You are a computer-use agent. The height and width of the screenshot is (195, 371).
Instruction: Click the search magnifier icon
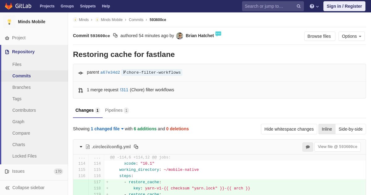click(299, 6)
